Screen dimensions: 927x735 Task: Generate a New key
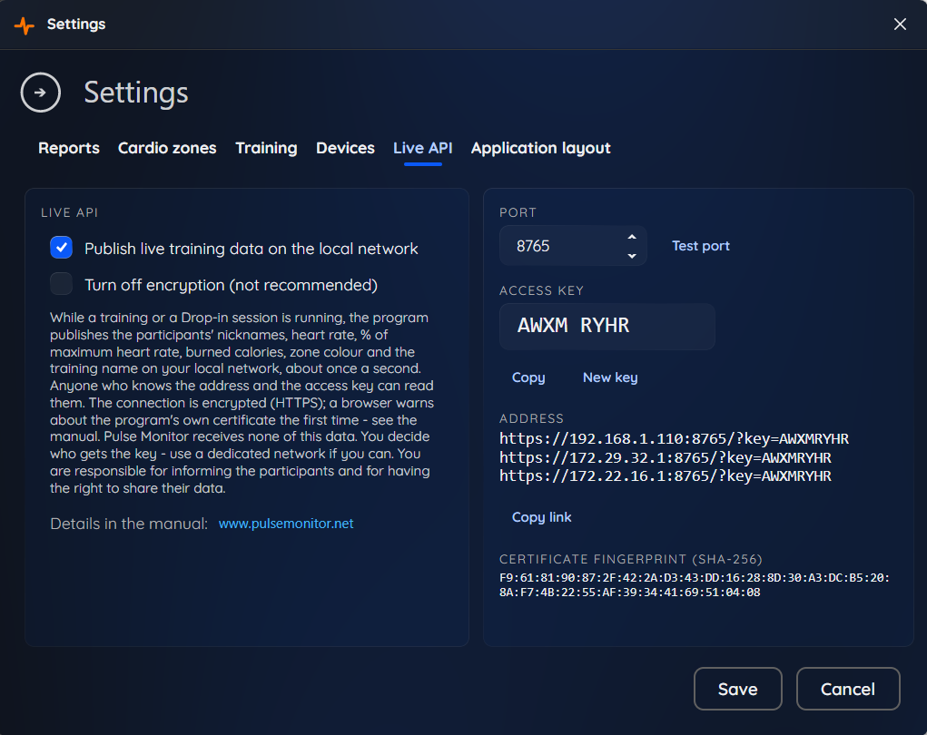pyautogui.click(x=610, y=377)
